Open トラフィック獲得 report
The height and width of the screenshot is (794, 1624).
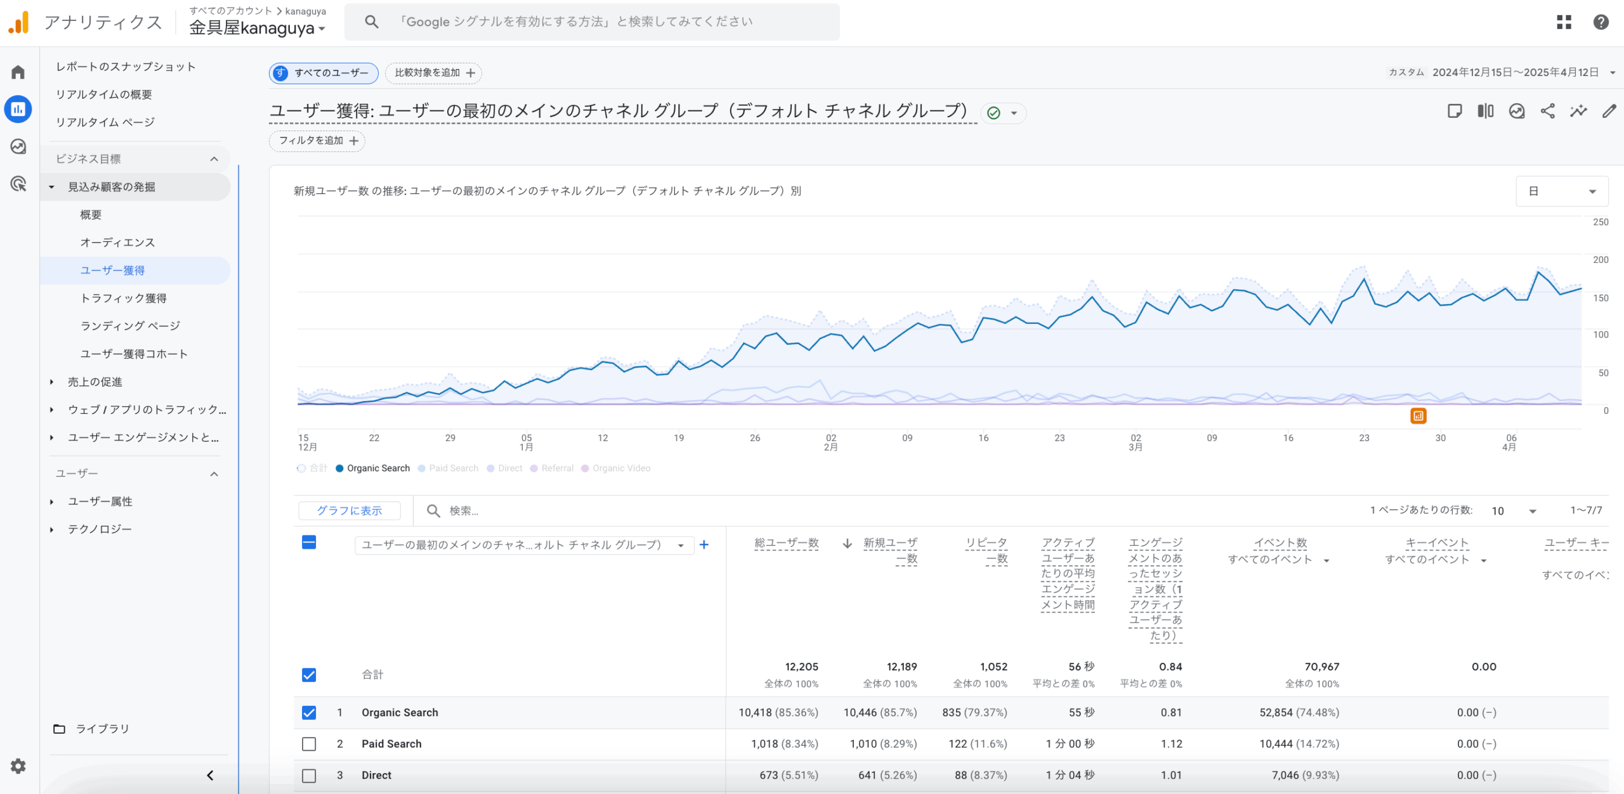(124, 298)
